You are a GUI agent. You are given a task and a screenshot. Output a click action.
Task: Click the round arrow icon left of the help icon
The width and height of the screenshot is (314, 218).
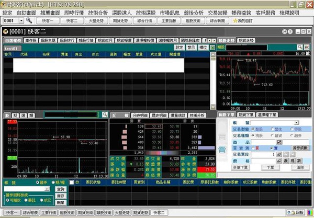[x=285, y=31]
